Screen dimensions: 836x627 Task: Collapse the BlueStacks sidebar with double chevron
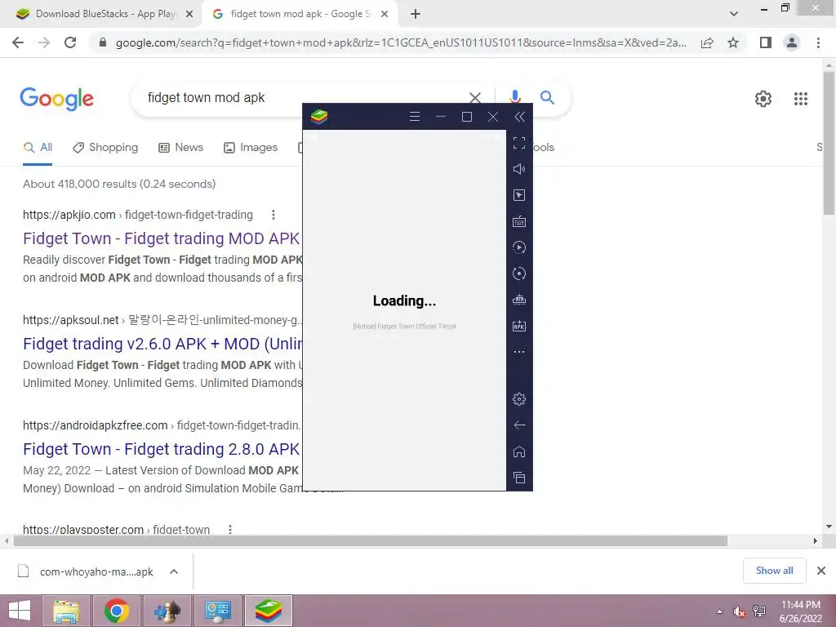519,117
